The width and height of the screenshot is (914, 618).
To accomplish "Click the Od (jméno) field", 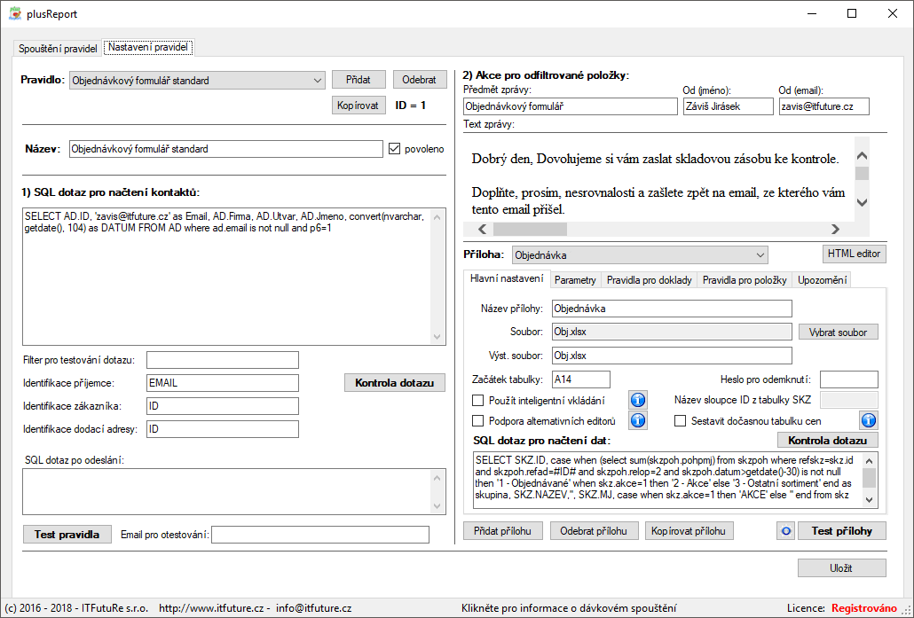I will point(728,106).
